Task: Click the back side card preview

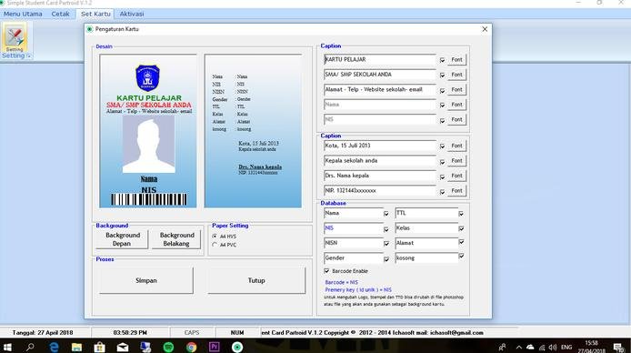Action: pyautogui.click(x=253, y=131)
